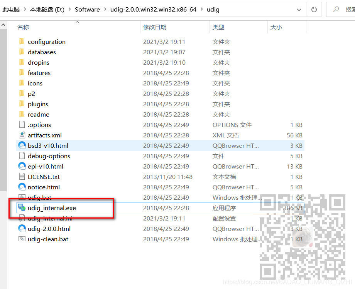This screenshot has width=355, height=289.
Task: Select the databases folder name
Action: point(42,52)
